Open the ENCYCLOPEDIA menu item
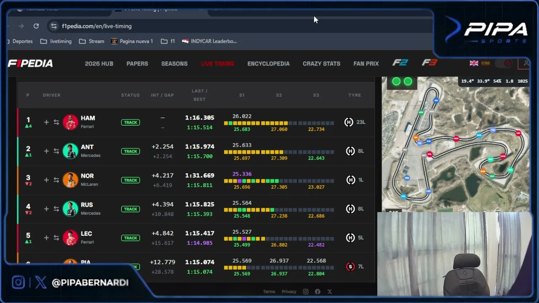Image resolution: width=539 pixels, height=303 pixels. pos(268,64)
